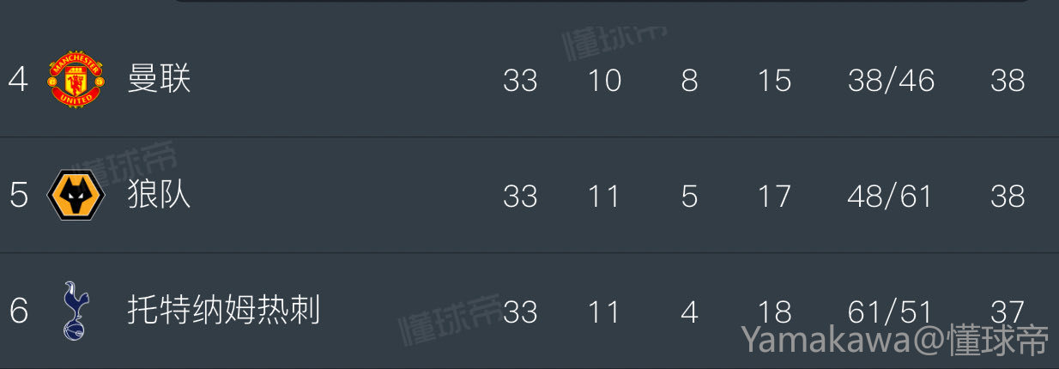Open the 托特纳姆热刺 team name

coord(223,310)
